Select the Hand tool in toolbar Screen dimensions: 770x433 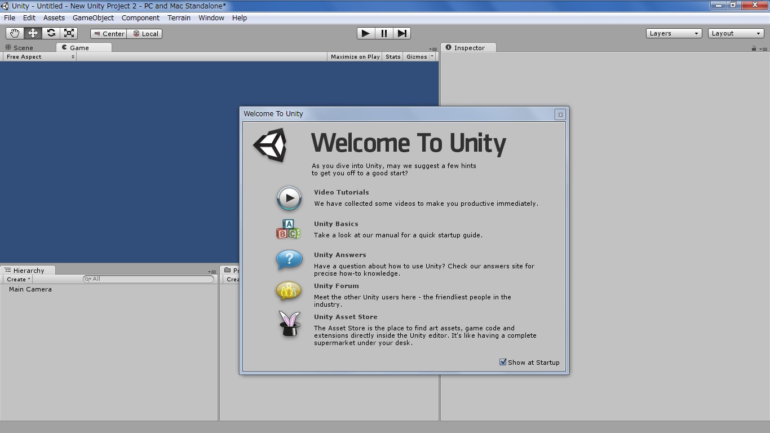(14, 33)
